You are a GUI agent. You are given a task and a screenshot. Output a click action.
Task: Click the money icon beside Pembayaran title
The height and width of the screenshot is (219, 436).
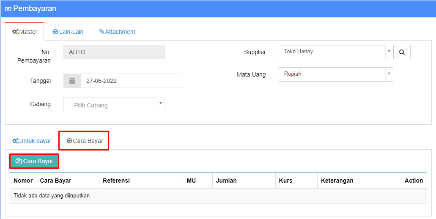[x=8, y=9]
